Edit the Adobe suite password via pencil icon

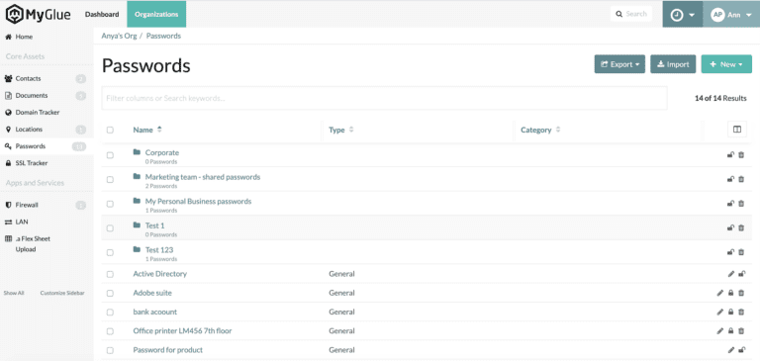point(720,293)
